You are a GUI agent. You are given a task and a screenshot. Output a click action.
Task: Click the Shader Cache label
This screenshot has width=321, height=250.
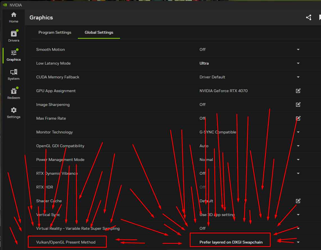[x=49, y=201]
